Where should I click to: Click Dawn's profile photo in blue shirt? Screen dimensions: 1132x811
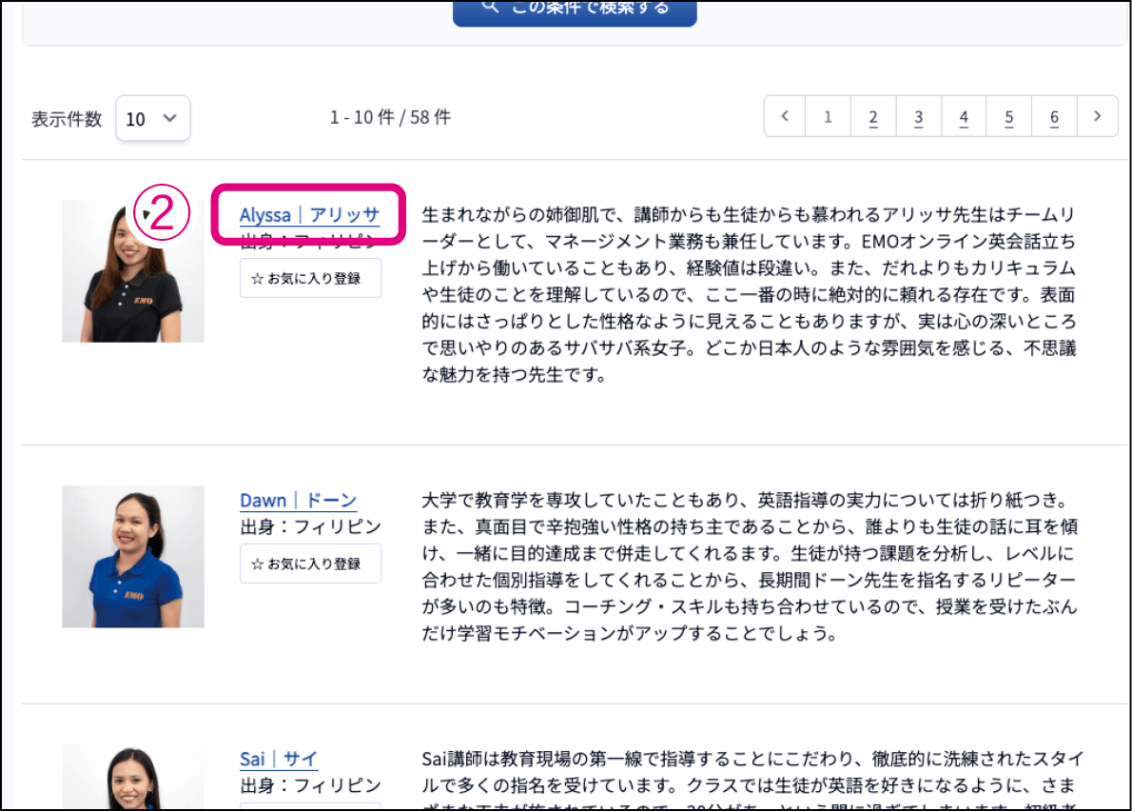(133, 557)
